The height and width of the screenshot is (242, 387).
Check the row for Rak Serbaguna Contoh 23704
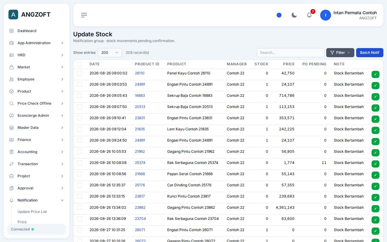[80, 219]
